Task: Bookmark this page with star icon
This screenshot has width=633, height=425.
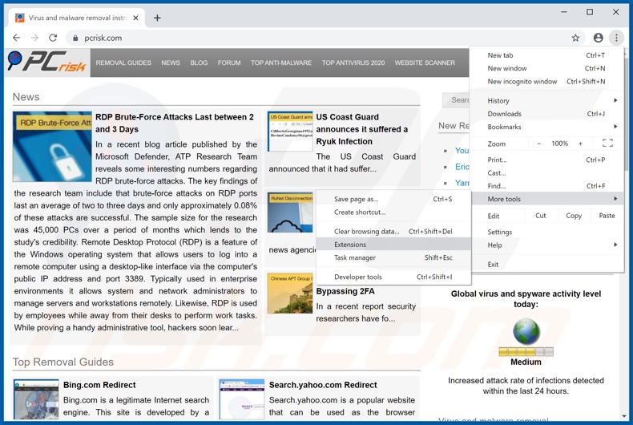Action: (x=575, y=38)
